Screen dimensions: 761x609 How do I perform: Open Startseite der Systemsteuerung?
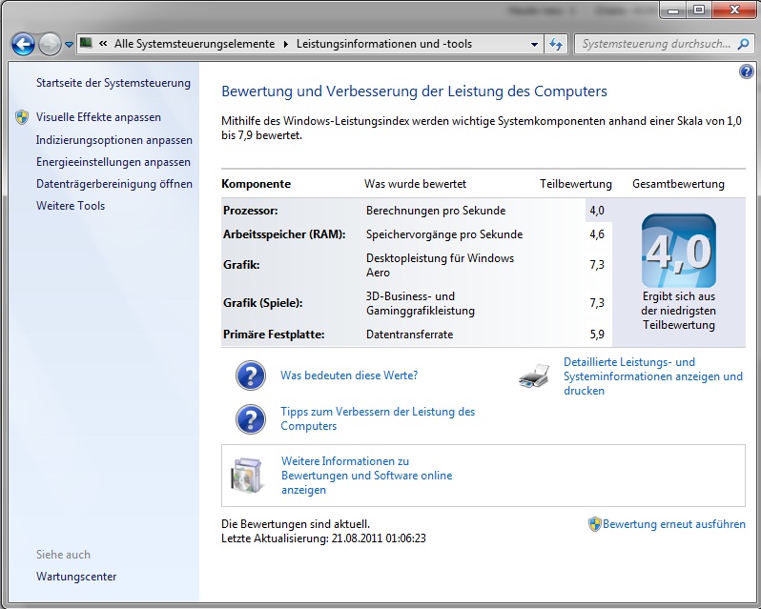[113, 83]
